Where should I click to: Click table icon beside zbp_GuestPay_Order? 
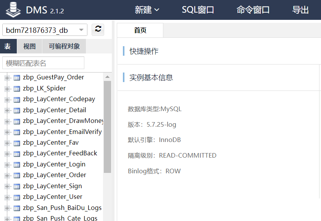[17, 78]
